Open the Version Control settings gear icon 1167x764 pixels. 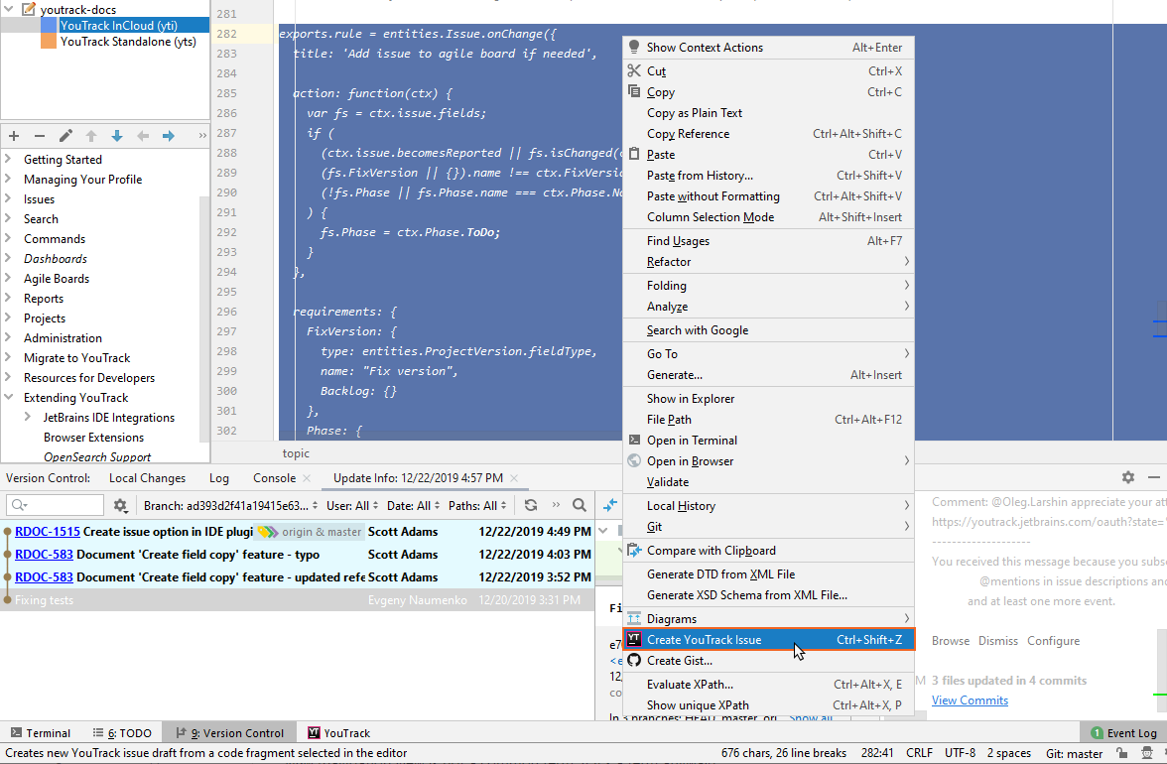(x=1127, y=477)
